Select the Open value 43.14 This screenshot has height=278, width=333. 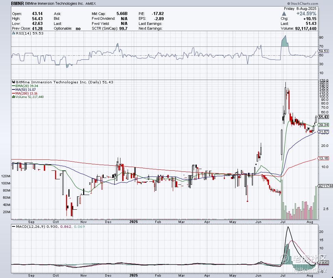(37, 14)
